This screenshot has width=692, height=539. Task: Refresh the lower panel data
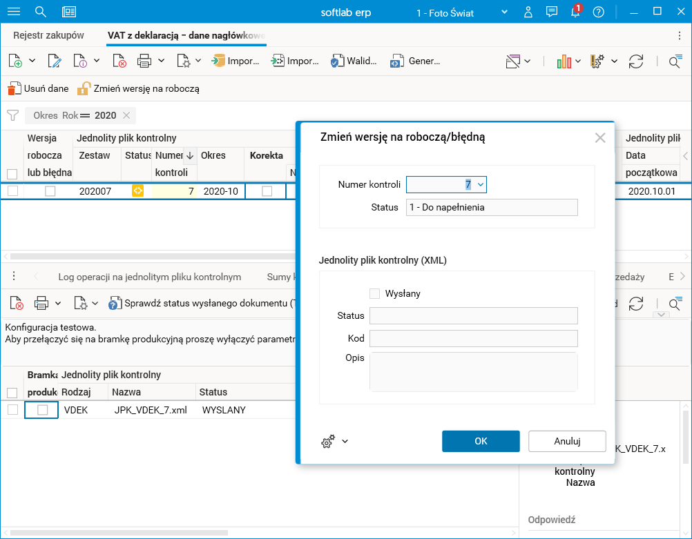click(636, 304)
